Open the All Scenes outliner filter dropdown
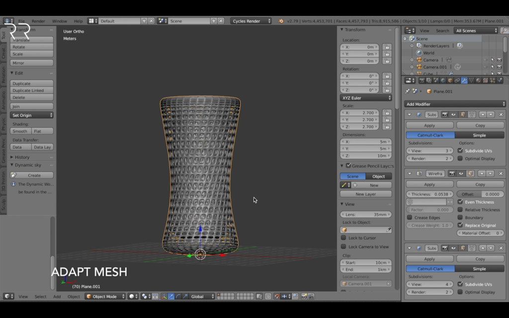This screenshot has height=318, width=509. point(476,30)
